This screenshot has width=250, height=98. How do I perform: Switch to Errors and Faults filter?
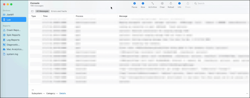click(x=59, y=11)
